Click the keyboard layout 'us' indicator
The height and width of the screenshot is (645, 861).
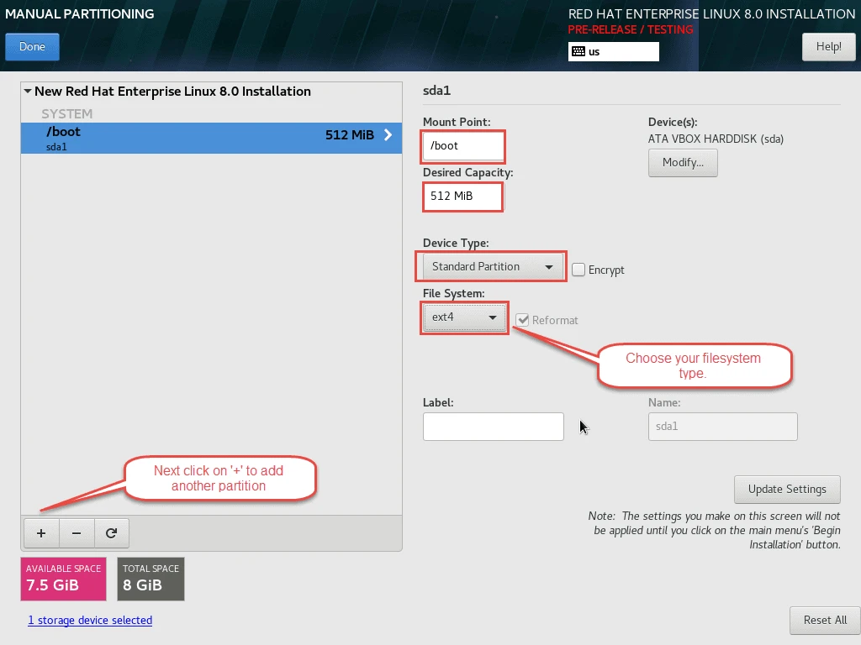[x=613, y=51]
